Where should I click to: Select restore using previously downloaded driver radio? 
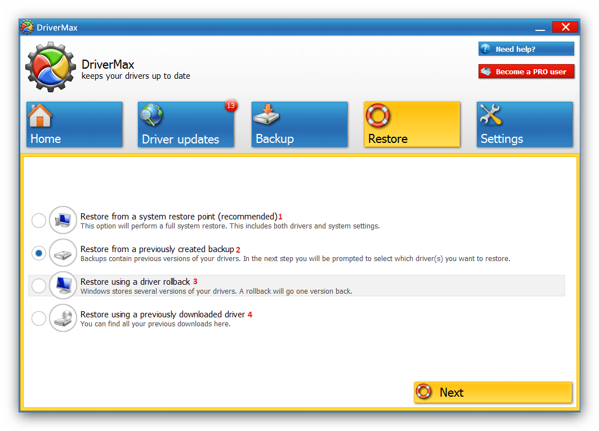pyautogui.click(x=39, y=318)
